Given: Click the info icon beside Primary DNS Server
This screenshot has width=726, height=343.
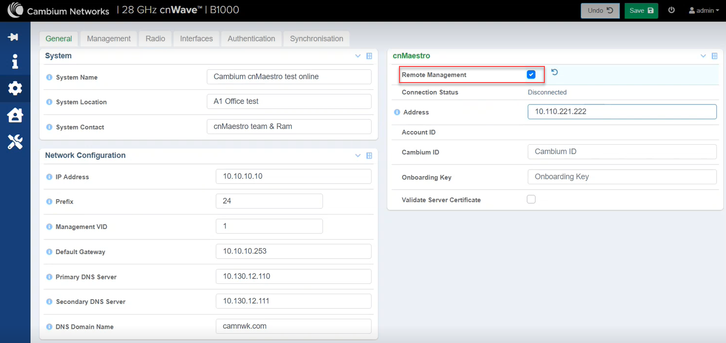Looking at the screenshot, I should [49, 277].
